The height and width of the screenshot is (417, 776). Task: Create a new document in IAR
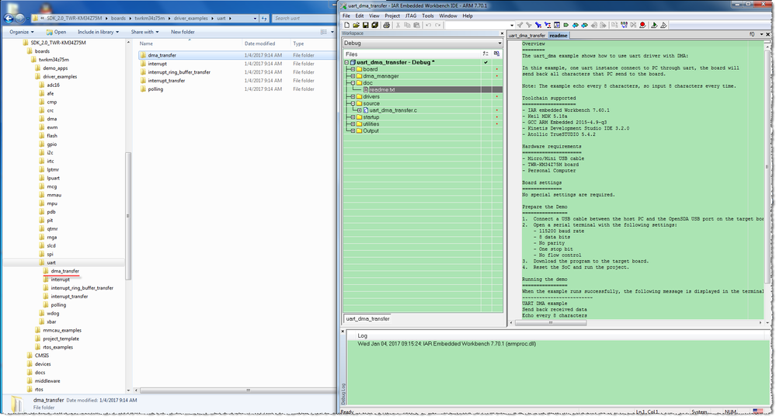coord(346,25)
